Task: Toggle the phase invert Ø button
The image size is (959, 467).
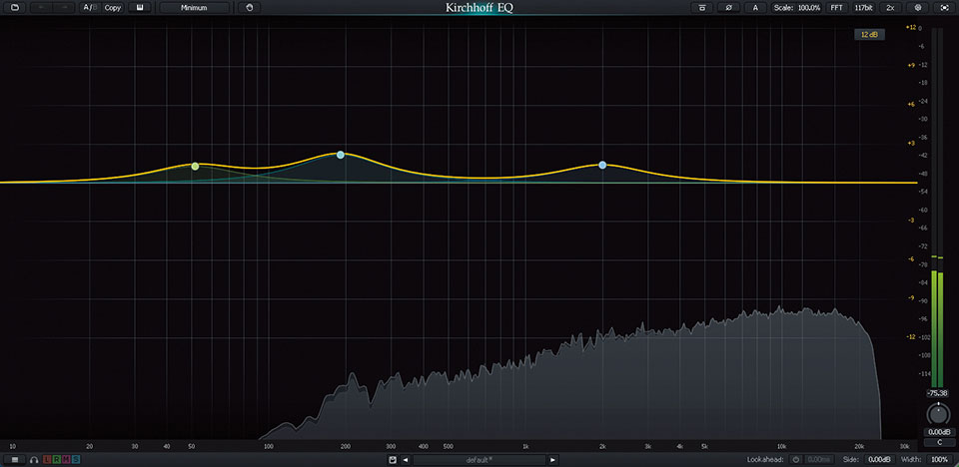Action: pos(728,8)
